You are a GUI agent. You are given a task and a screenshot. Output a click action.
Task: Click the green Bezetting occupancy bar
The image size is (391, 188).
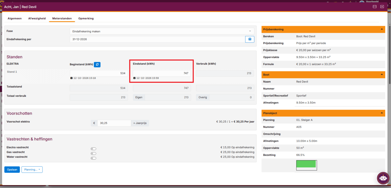click(x=306, y=164)
